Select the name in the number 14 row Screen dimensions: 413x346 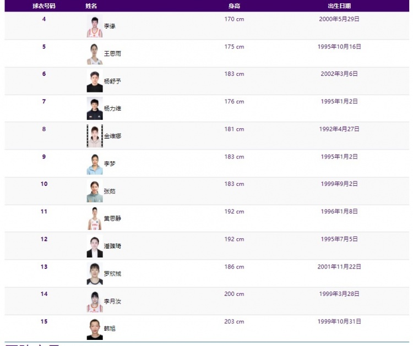coord(112,301)
